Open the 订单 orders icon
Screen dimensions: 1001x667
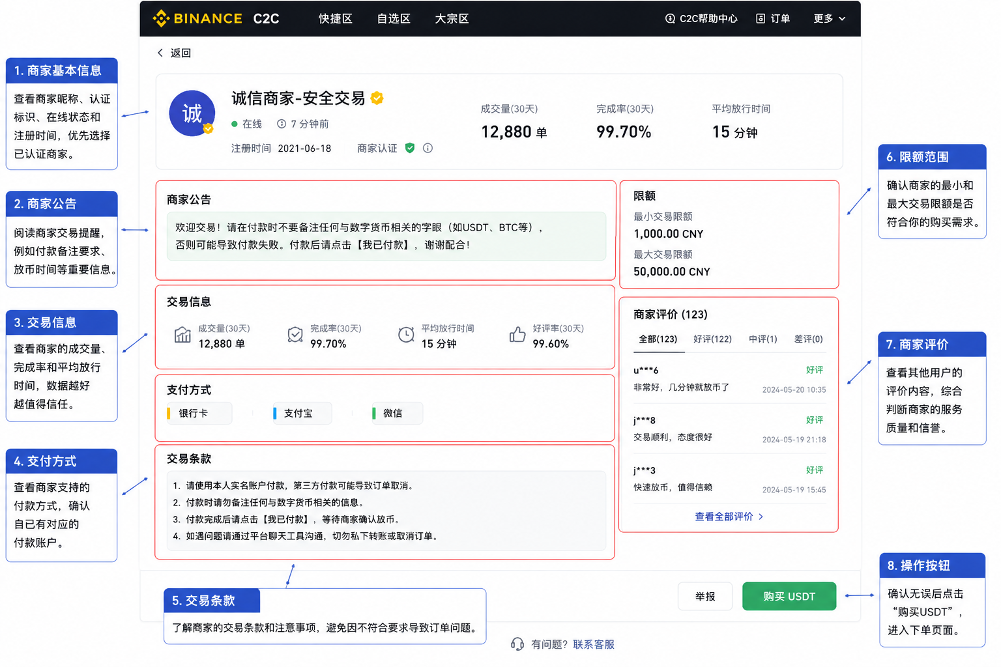point(761,18)
